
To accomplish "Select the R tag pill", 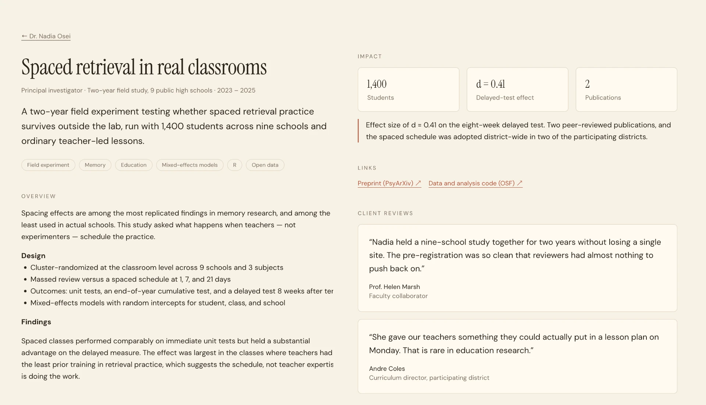I will (235, 165).
